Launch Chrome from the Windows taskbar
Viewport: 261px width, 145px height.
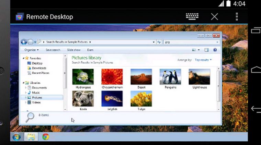(x=46, y=137)
